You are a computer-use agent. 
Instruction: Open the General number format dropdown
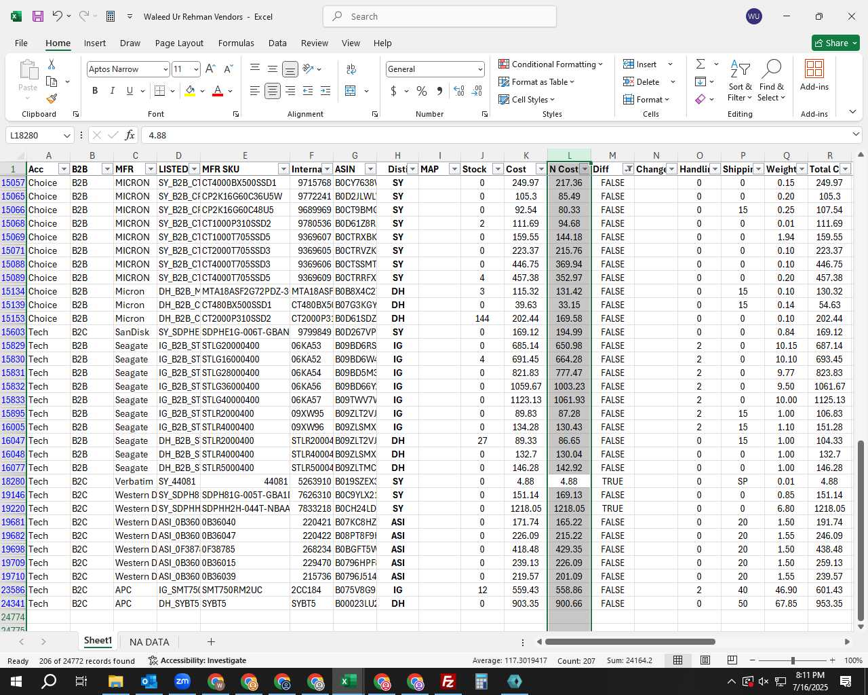point(480,69)
